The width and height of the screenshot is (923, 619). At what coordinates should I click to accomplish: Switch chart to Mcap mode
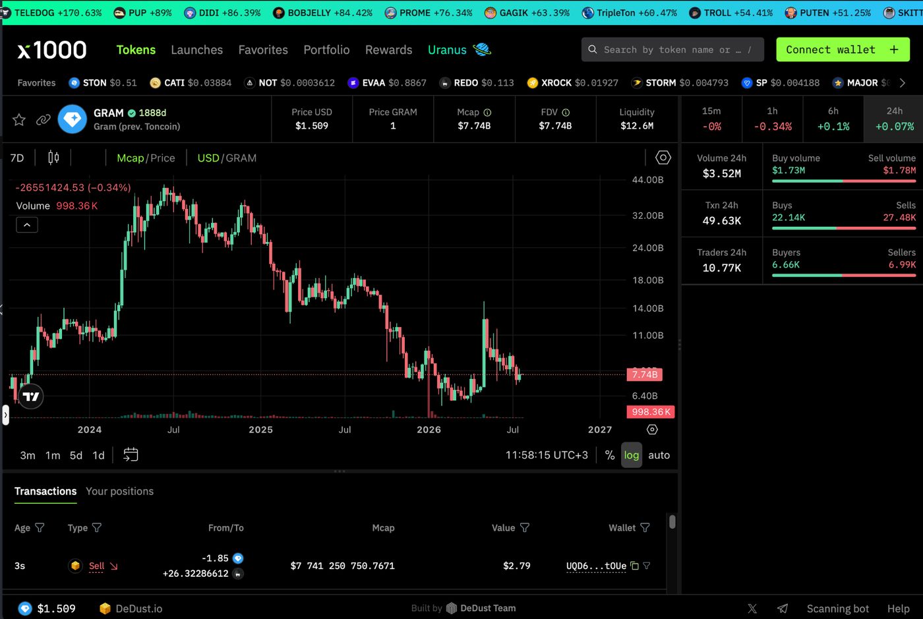130,158
